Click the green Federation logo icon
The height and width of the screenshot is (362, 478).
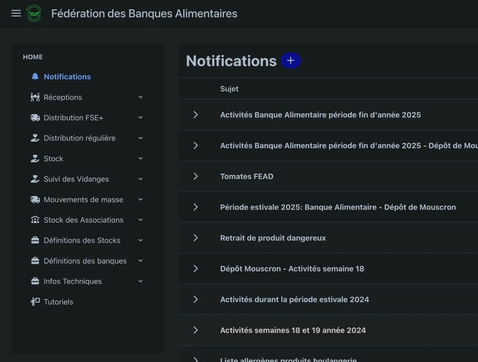point(34,14)
